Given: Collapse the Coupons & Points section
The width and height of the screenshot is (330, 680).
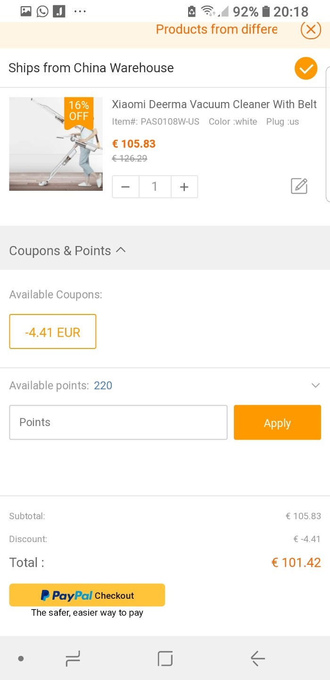Looking at the screenshot, I should 121,250.
